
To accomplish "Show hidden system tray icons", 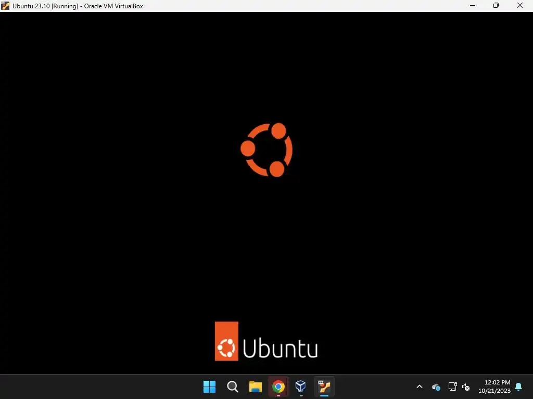I will pyautogui.click(x=420, y=387).
